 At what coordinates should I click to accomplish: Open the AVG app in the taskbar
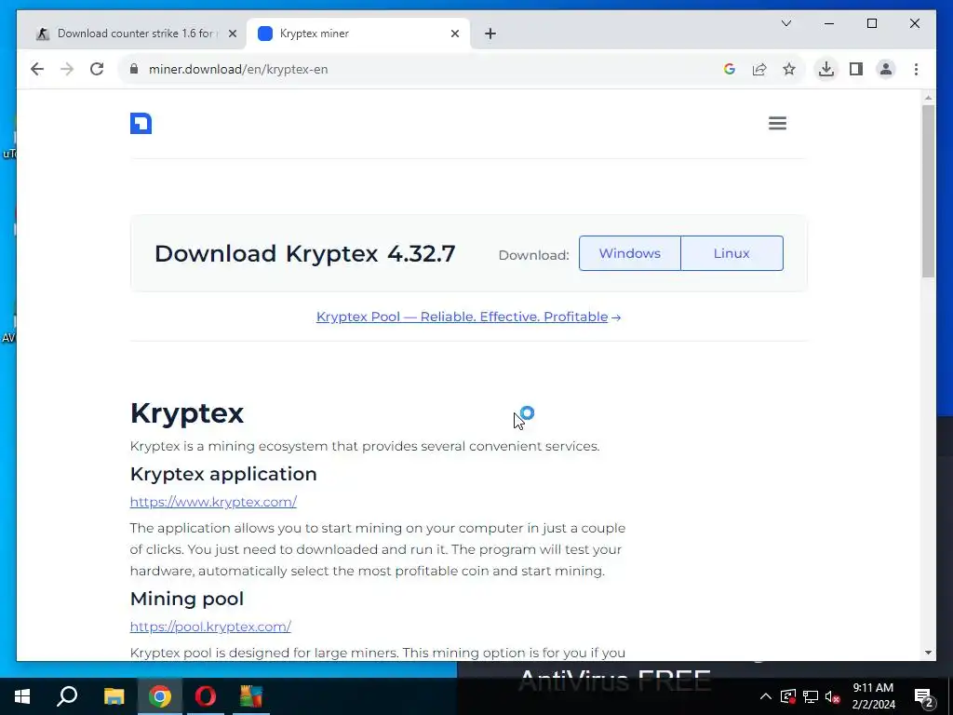tap(250, 696)
